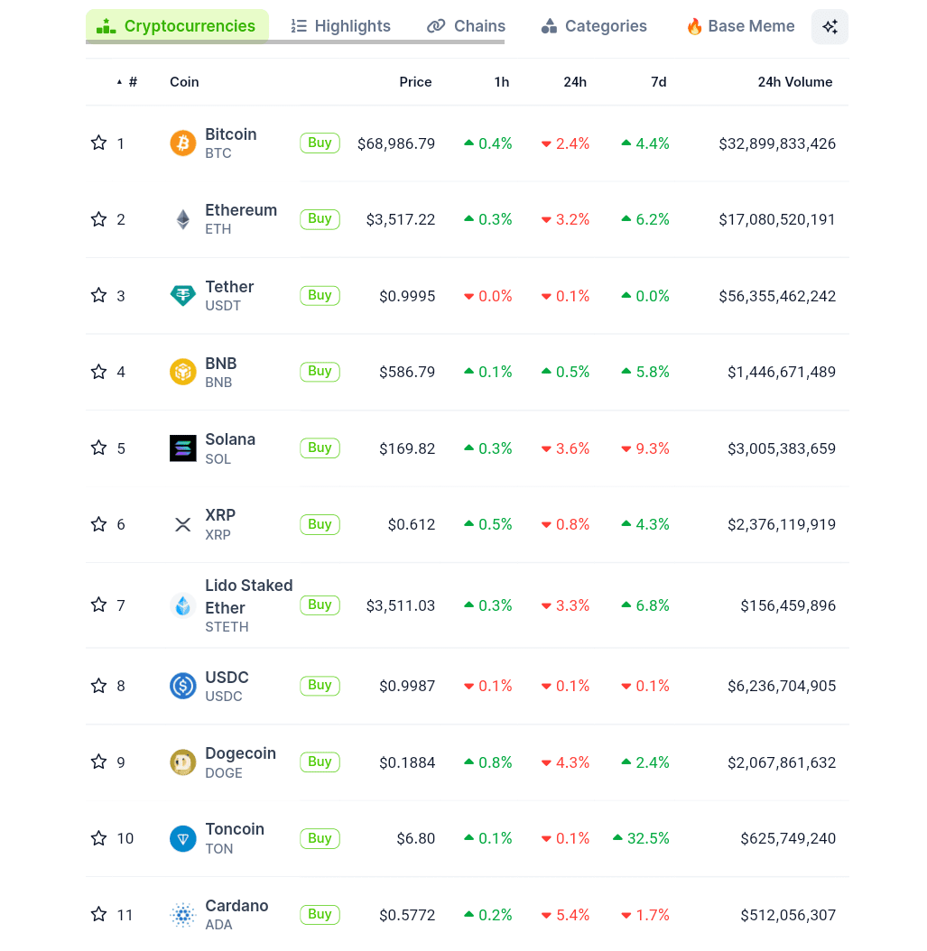Sort coins by the Price column
927x951 pixels.
point(415,82)
